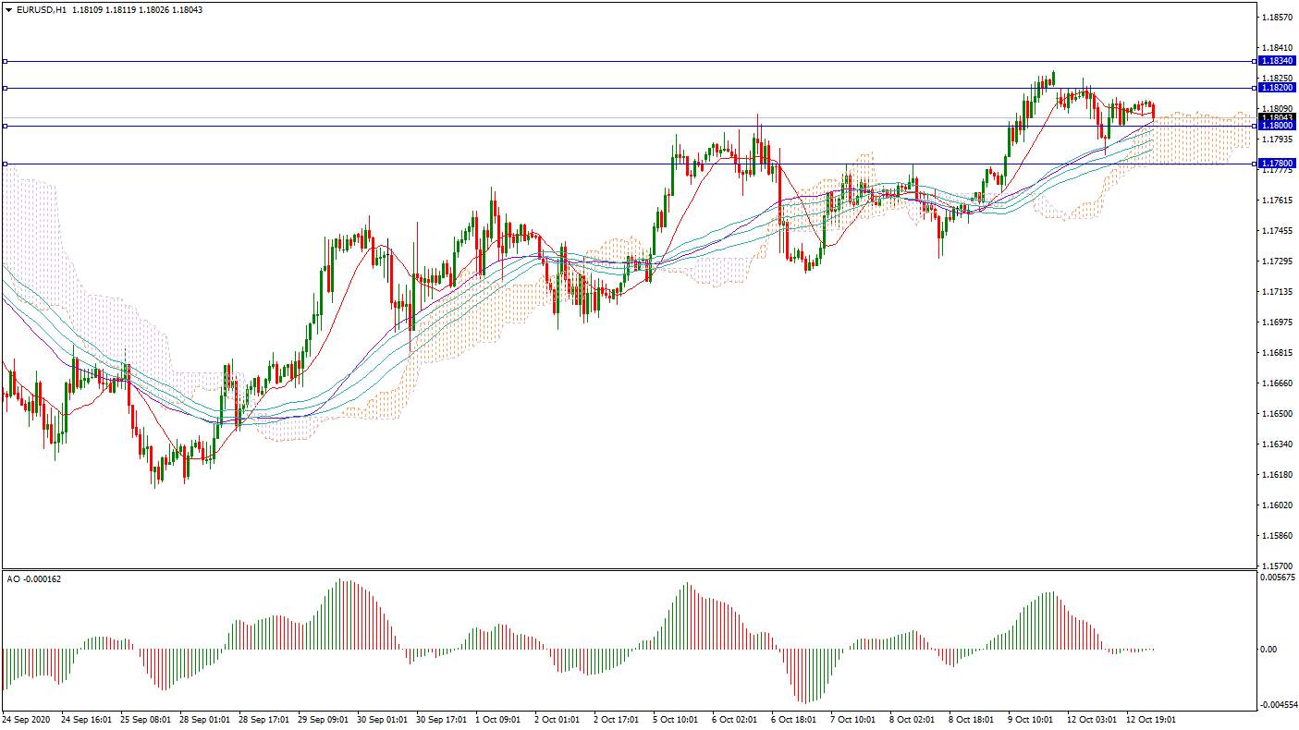Screen dimensions: 1299x730
Task: Click the 0.005675 AO scale value
Action: pos(1279,578)
